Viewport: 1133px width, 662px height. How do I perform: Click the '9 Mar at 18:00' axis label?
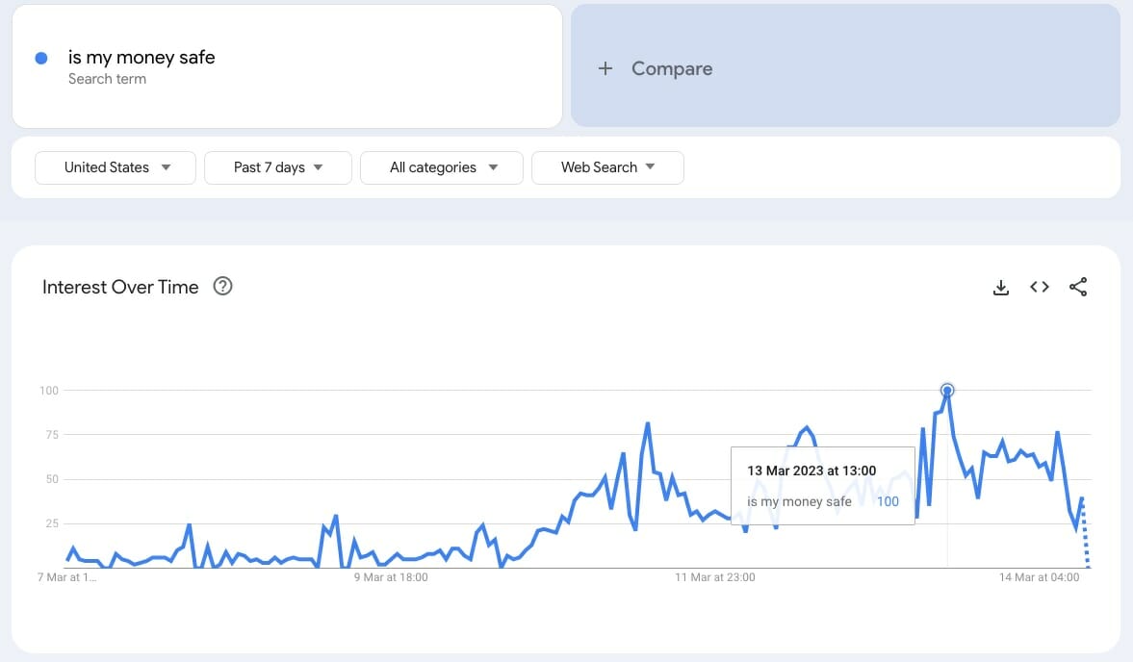391,577
